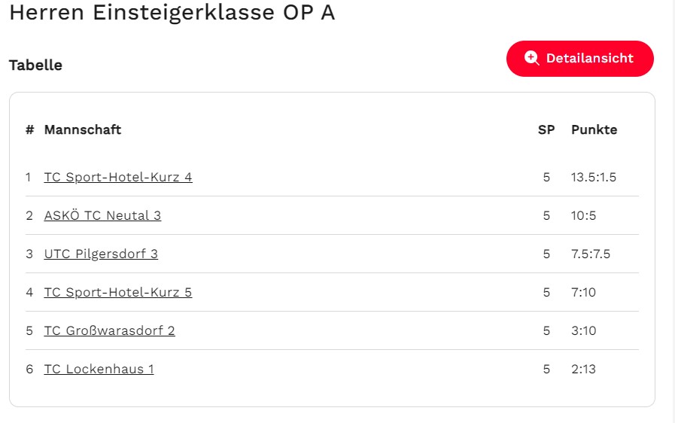Click the Punkte column header
675x423 pixels.
pos(594,129)
